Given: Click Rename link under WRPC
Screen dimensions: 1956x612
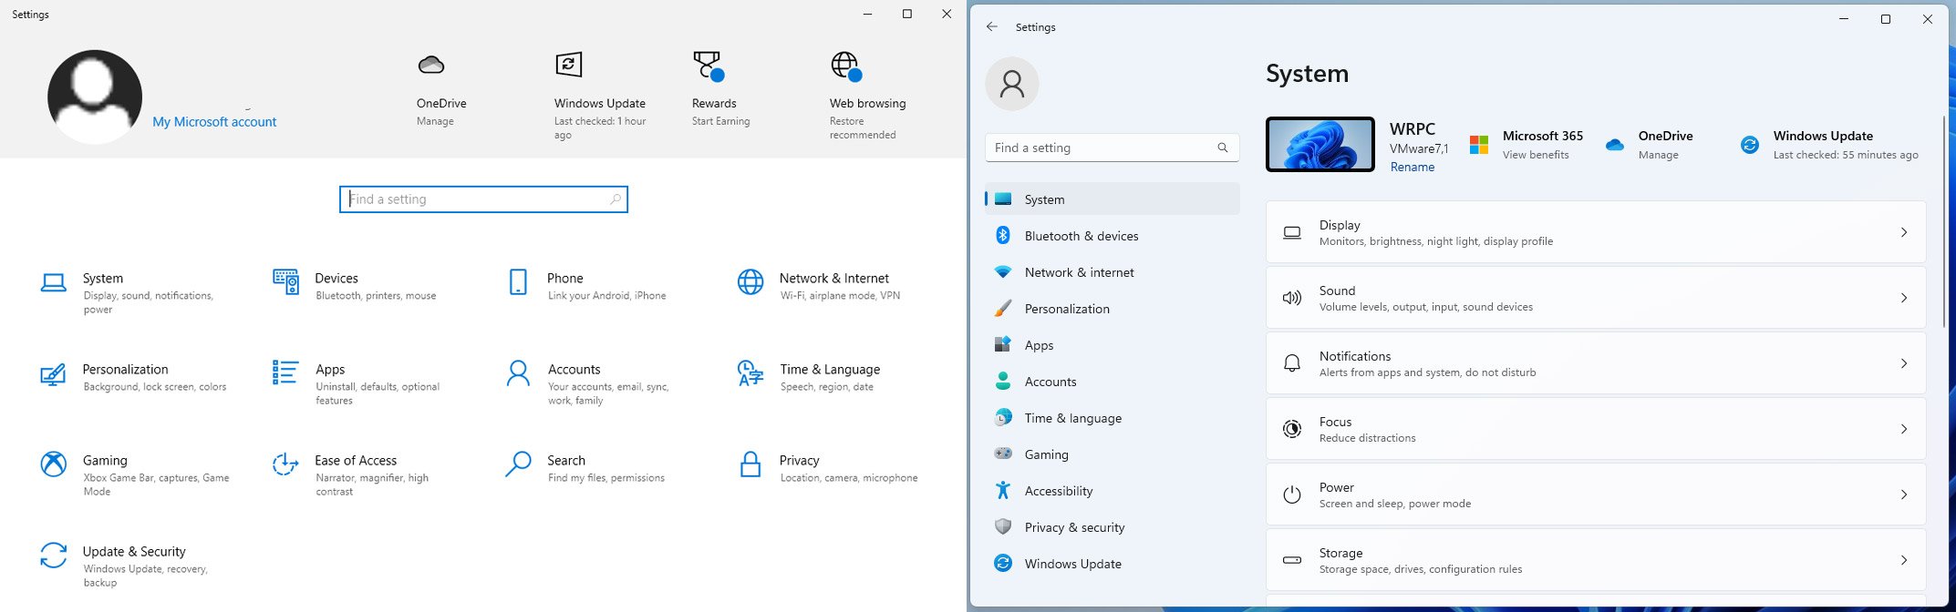Looking at the screenshot, I should pos(1413,168).
